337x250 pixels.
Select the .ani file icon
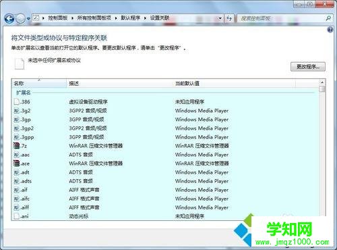(x=16, y=216)
